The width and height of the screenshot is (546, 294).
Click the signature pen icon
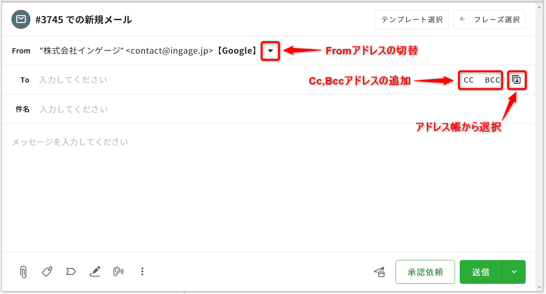95,272
